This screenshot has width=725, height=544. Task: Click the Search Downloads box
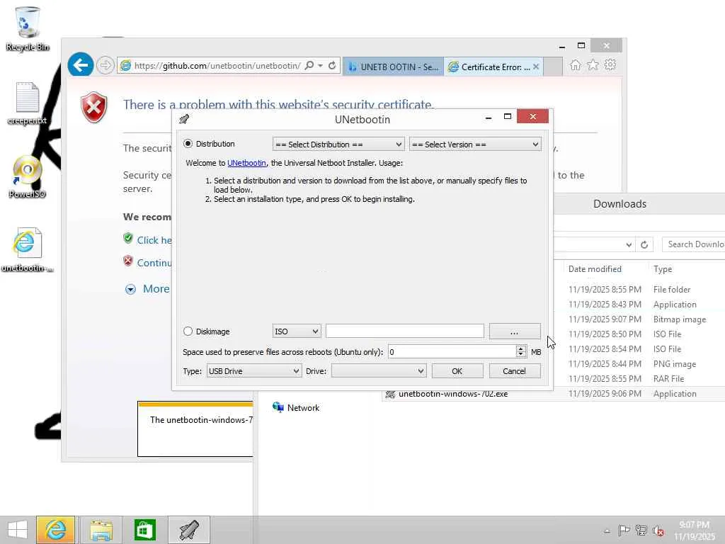pyautogui.click(x=694, y=244)
